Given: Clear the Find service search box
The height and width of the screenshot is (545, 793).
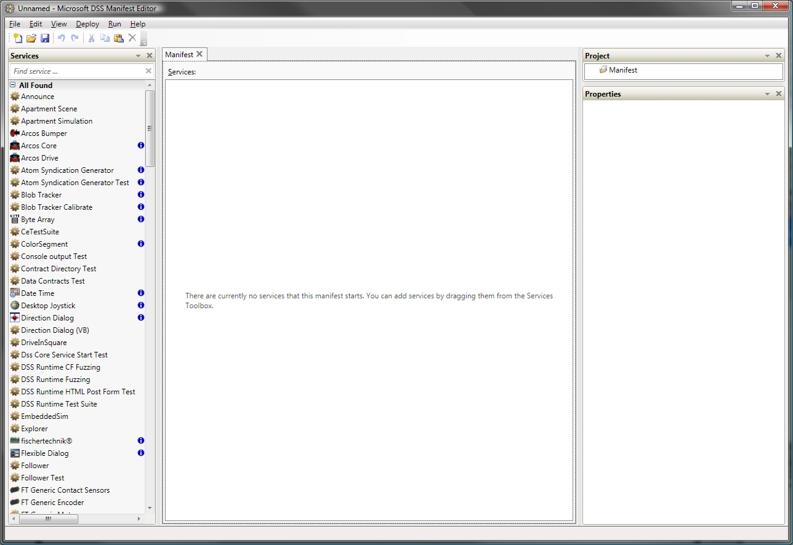Looking at the screenshot, I should (148, 71).
